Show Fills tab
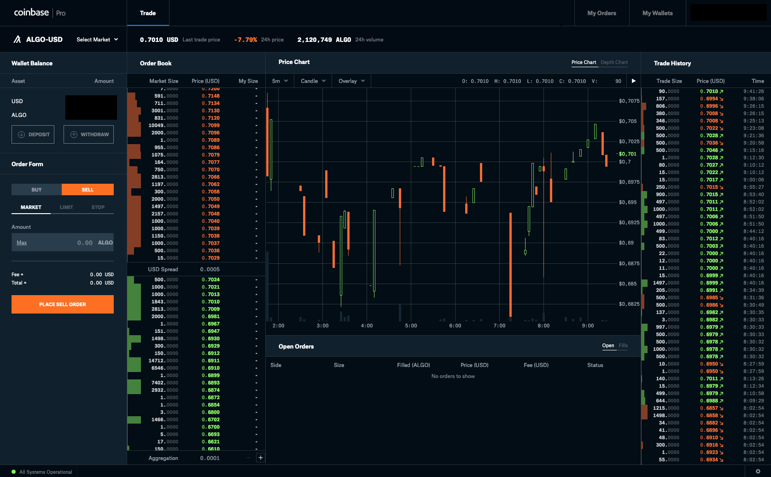Viewport: 771px width, 477px height. point(623,346)
